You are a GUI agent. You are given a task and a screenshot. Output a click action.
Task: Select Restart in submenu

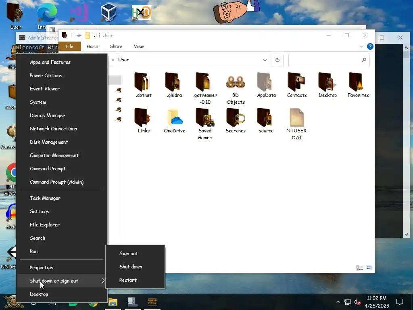pyautogui.click(x=135, y=280)
